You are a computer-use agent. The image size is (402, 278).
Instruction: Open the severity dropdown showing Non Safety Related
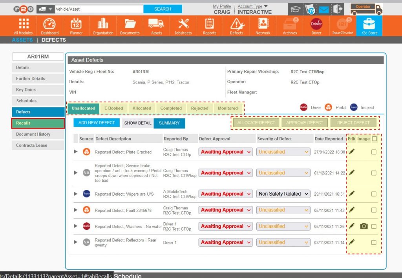pyautogui.click(x=283, y=194)
